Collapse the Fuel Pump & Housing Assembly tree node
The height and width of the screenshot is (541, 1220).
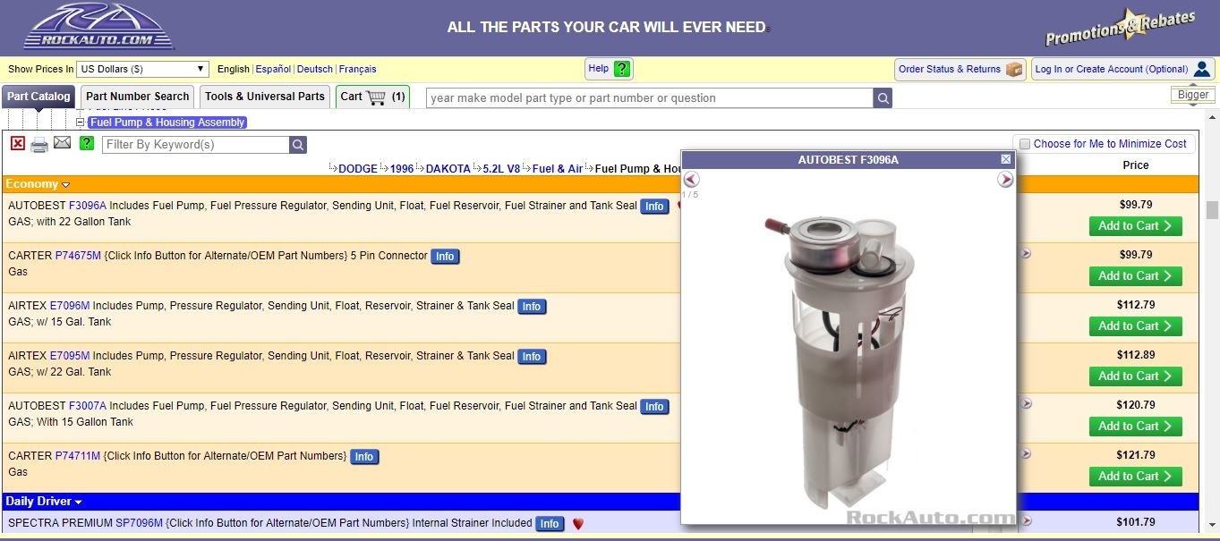point(80,123)
